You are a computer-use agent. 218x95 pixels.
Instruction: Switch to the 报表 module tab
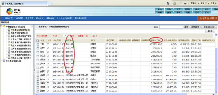[x=178, y=13]
